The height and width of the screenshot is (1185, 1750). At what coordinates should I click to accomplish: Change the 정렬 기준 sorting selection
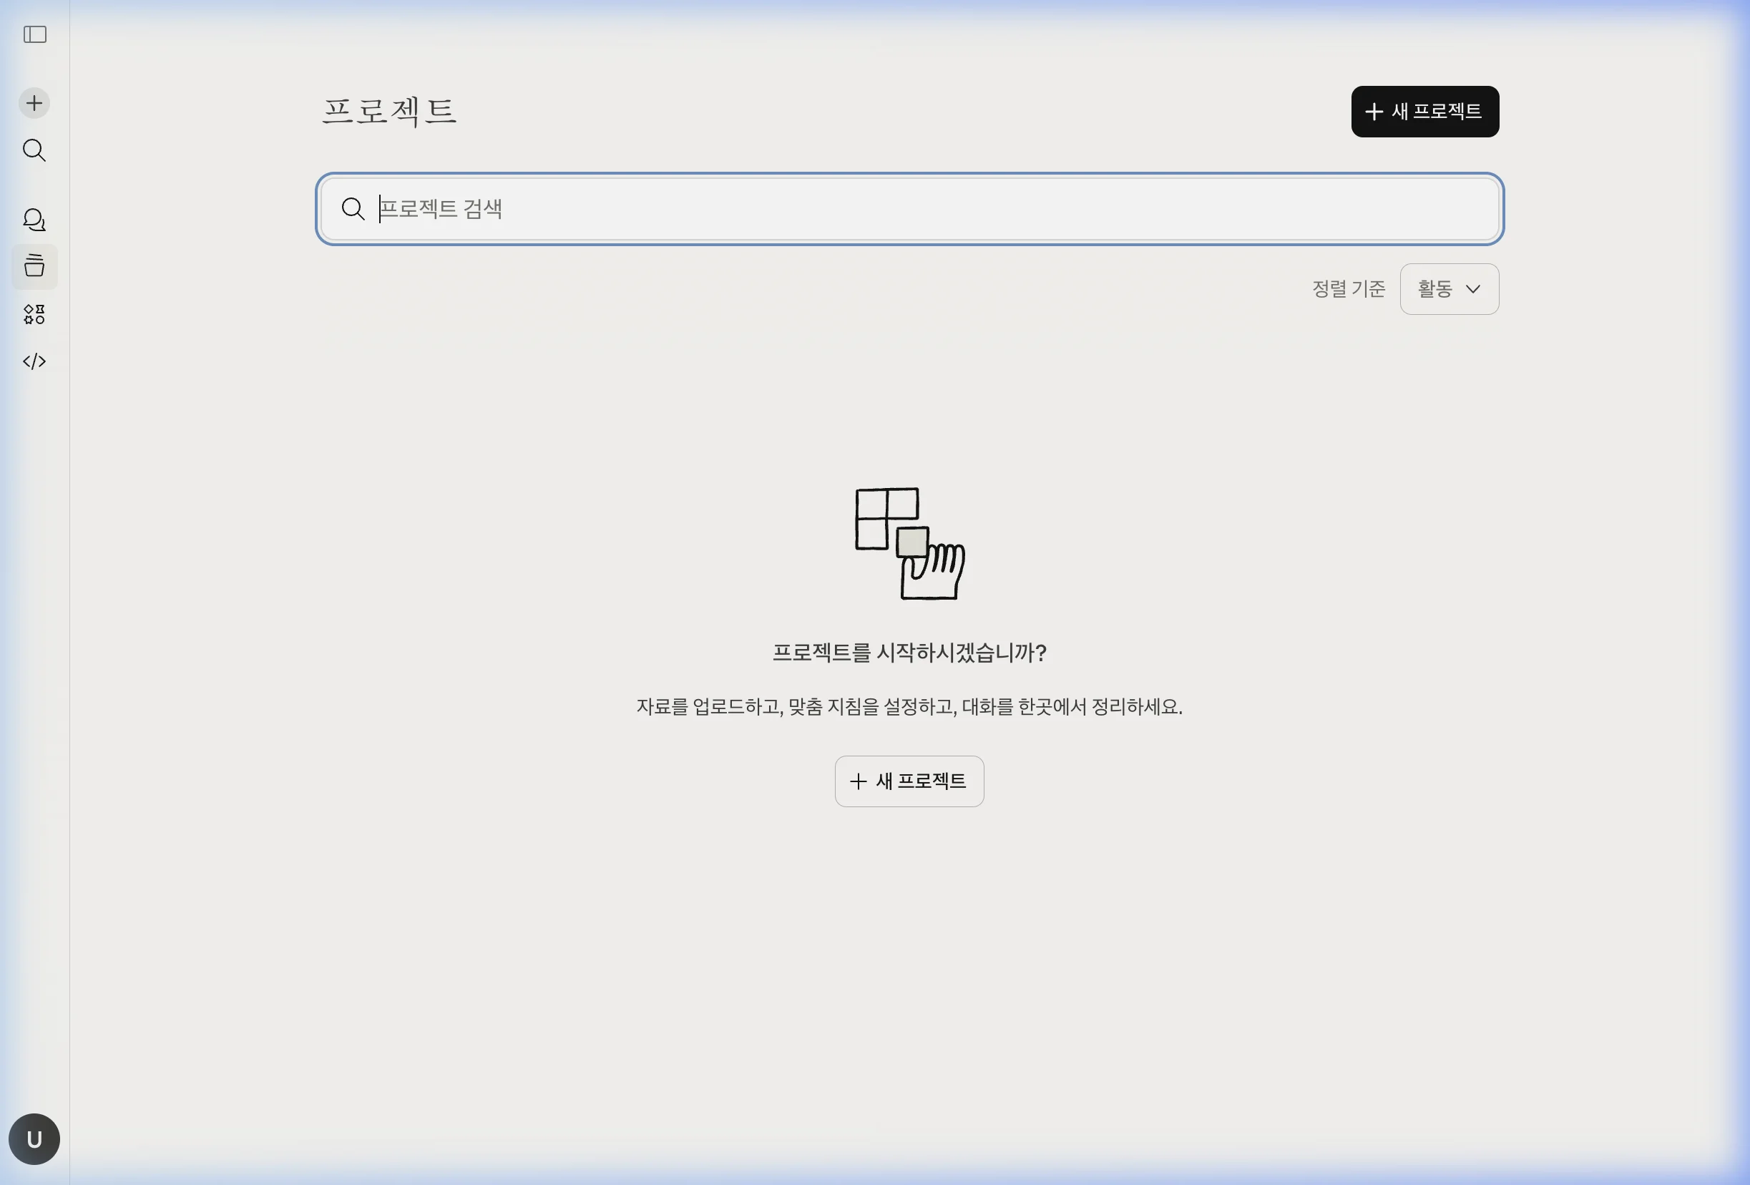point(1448,288)
